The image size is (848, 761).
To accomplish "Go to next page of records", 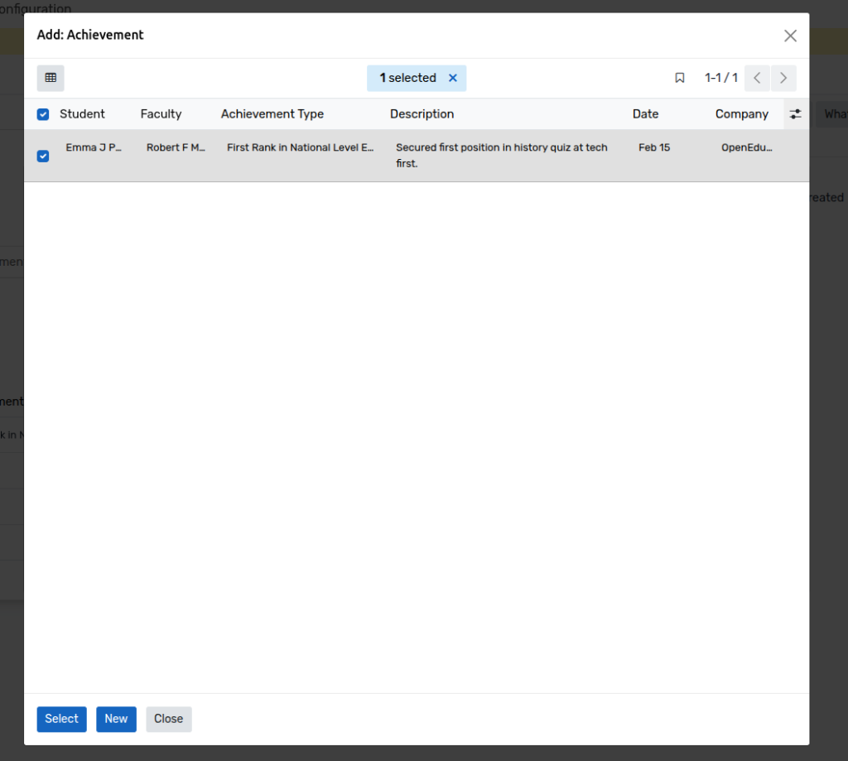I will [783, 78].
